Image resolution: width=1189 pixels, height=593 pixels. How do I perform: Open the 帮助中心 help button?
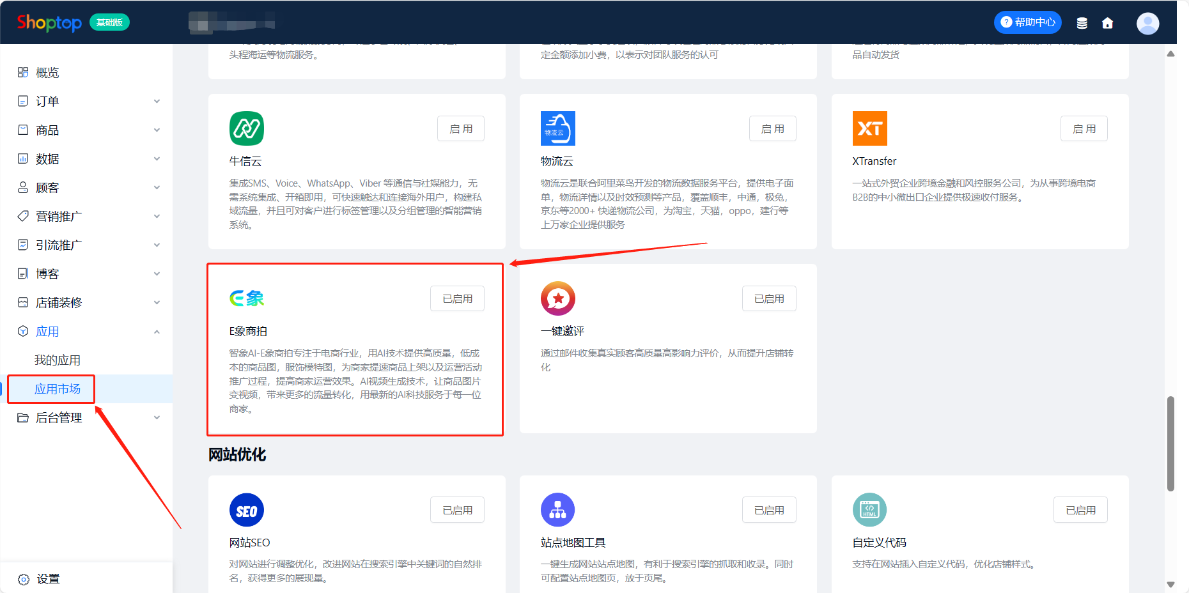(x=1027, y=22)
